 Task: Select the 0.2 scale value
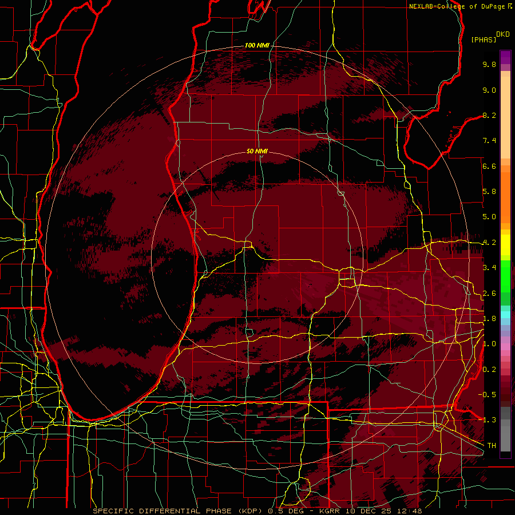(x=489, y=370)
